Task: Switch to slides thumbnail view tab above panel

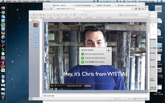Action: click(x=34, y=20)
